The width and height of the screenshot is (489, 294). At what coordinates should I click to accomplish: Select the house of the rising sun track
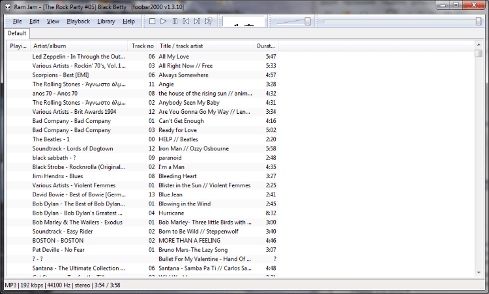pos(205,93)
